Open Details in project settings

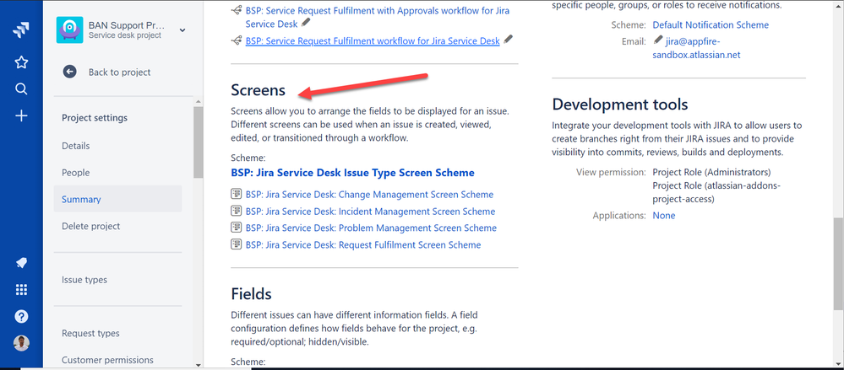tap(75, 146)
